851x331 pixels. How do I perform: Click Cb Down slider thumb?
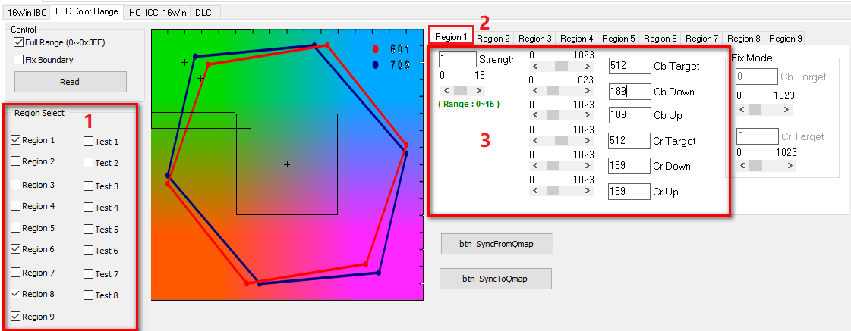coord(553,90)
